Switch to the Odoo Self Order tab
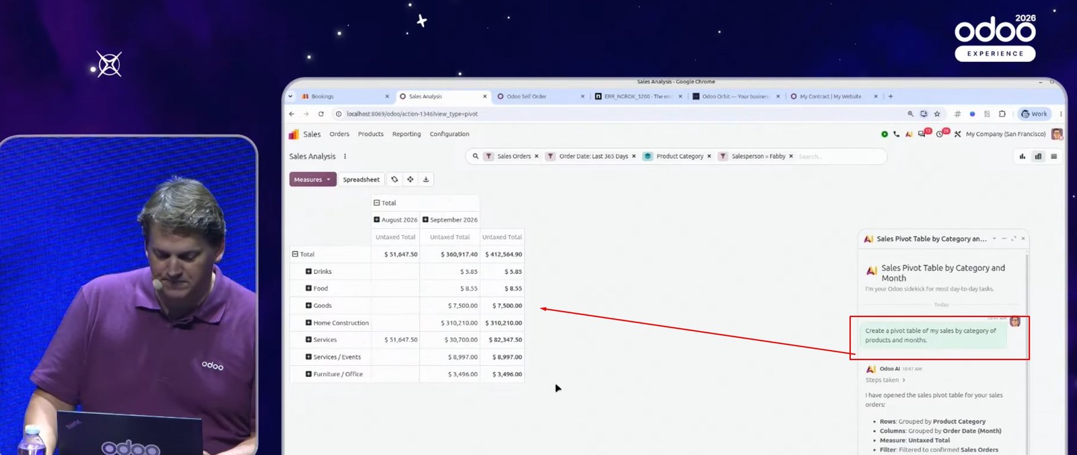Screen dimensions: 1077x455 (540, 96)
